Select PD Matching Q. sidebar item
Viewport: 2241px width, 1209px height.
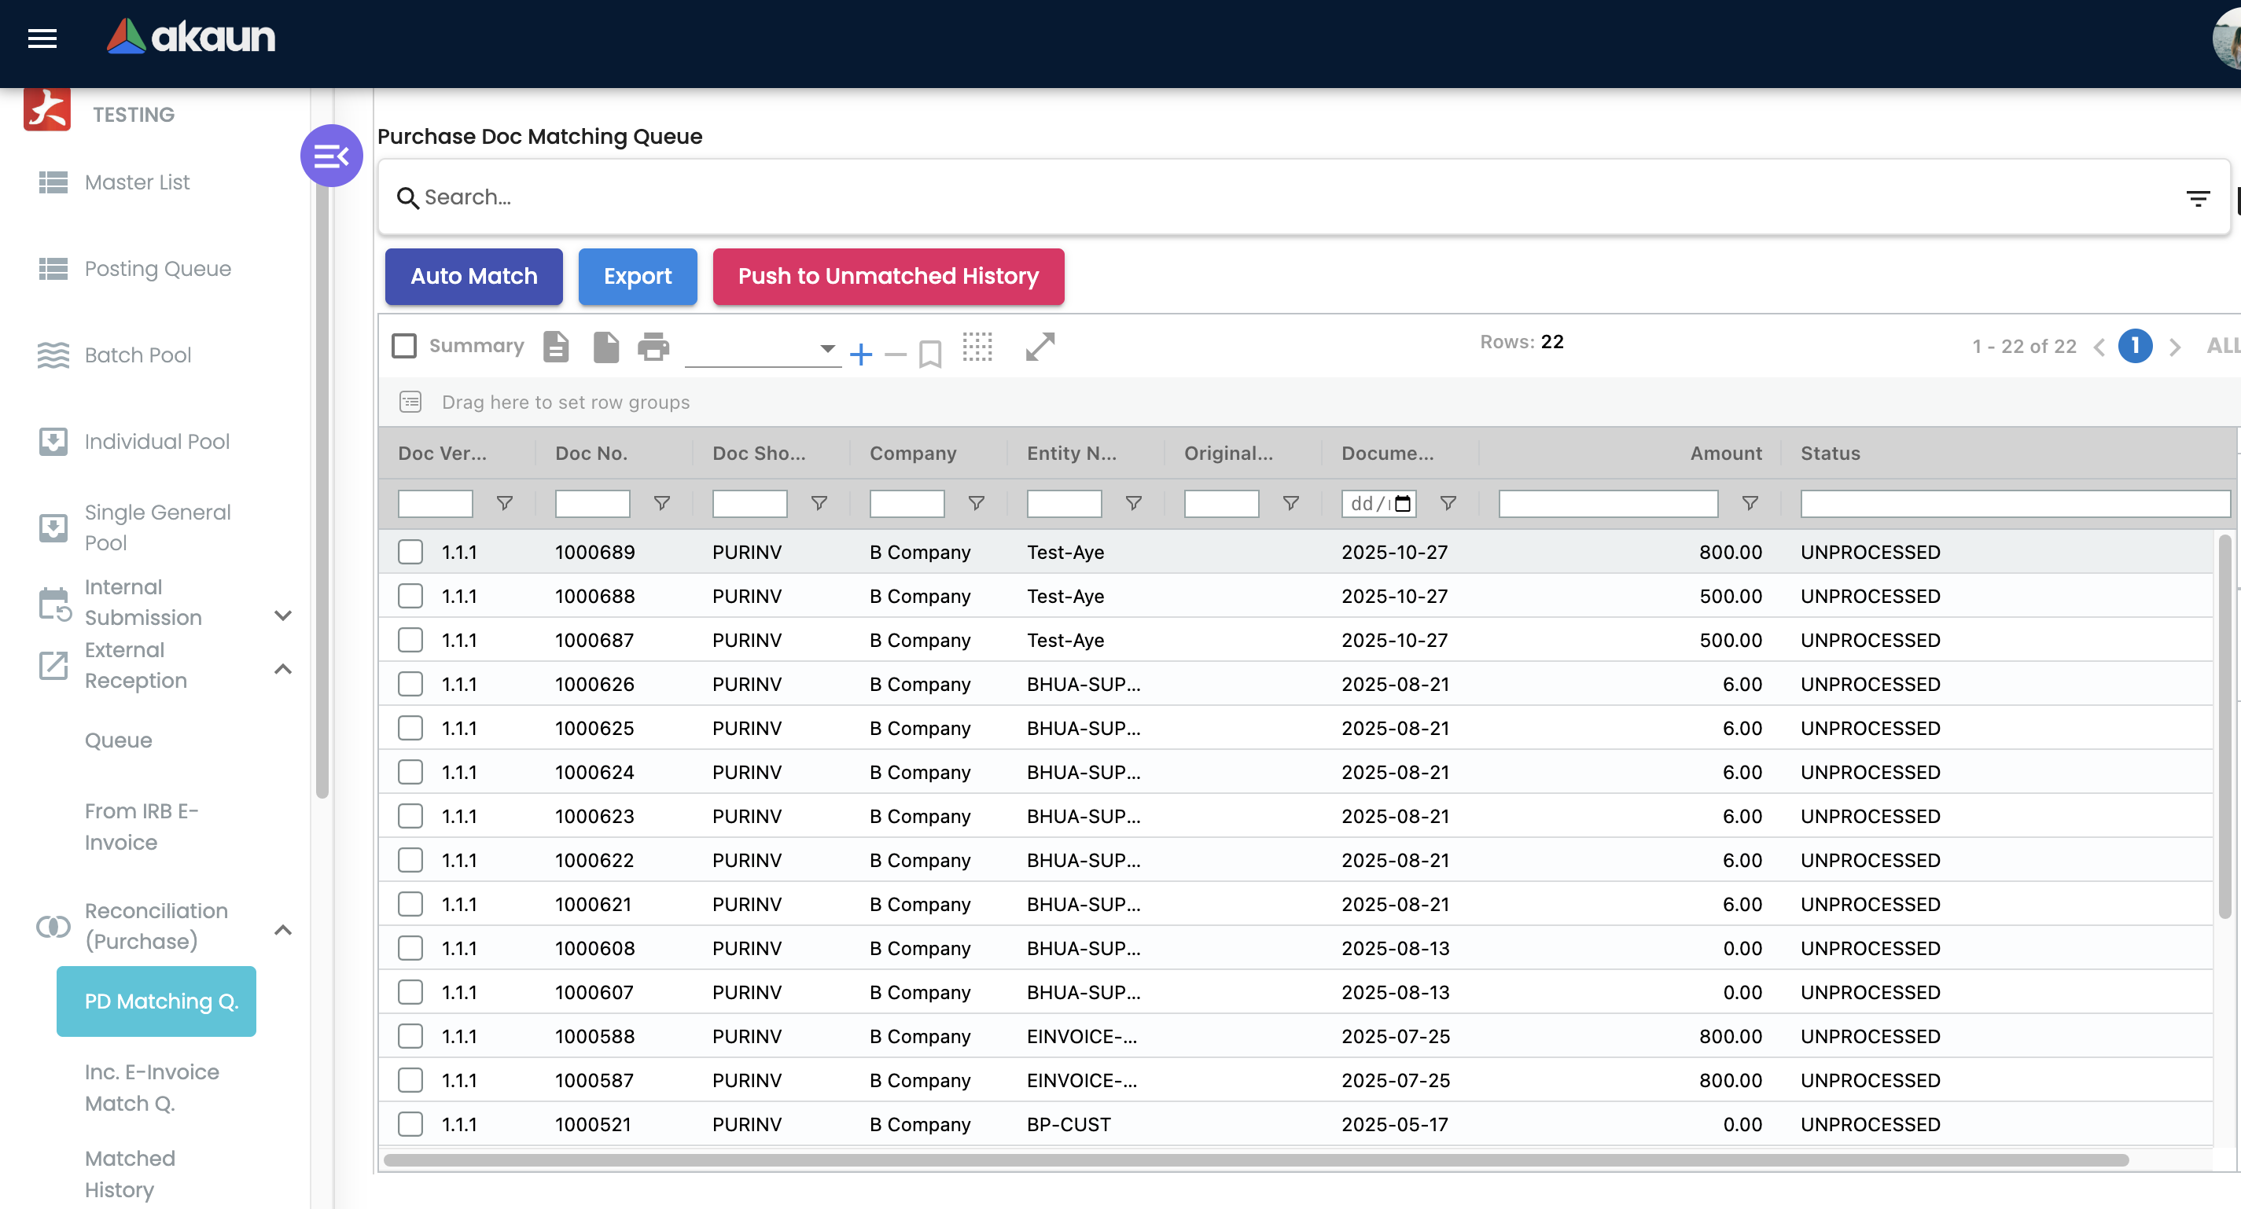(156, 1001)
